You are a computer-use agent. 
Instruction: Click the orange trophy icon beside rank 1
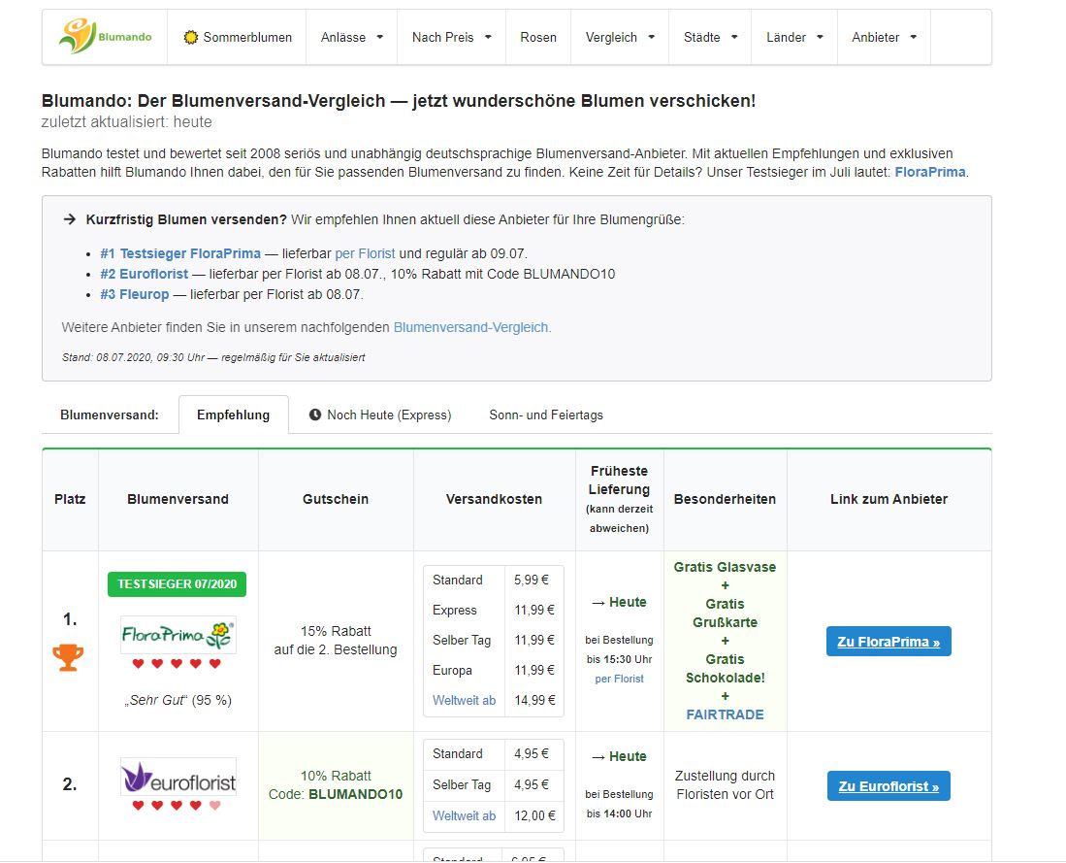pyautogui.click(x=68, y=657)
